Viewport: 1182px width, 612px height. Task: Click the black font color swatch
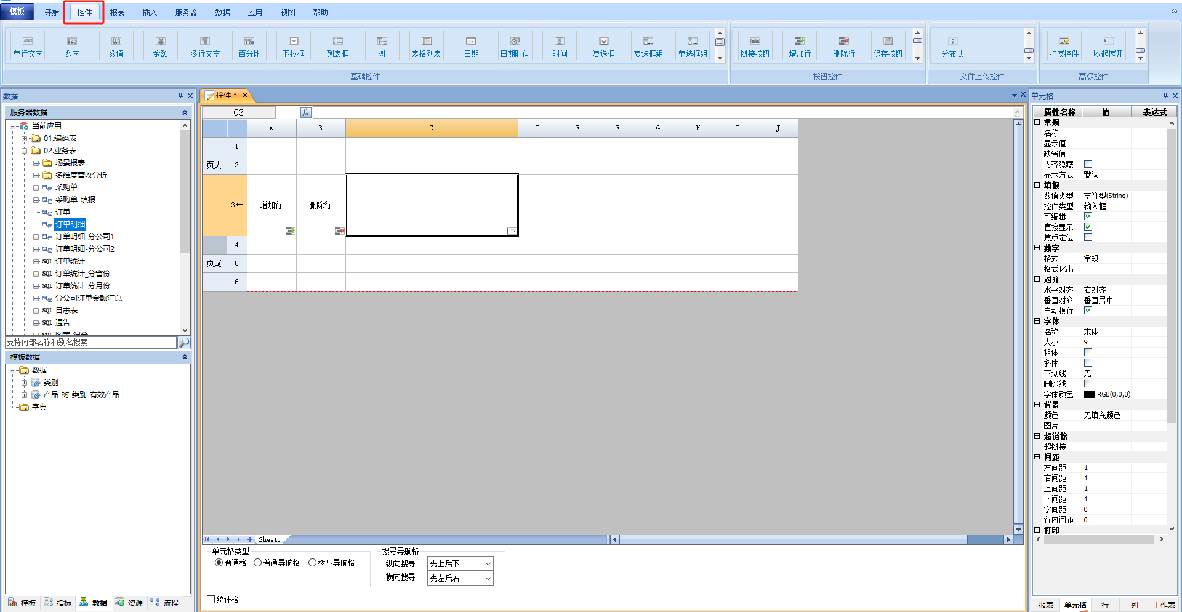tap(1089, 394)
